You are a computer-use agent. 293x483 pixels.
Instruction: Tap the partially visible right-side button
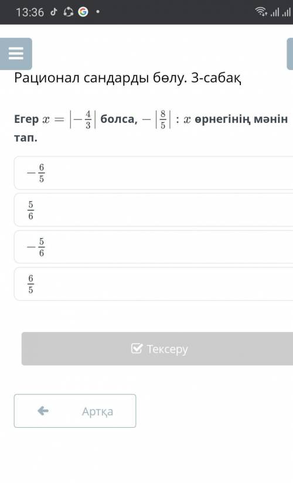coord(290,53)
